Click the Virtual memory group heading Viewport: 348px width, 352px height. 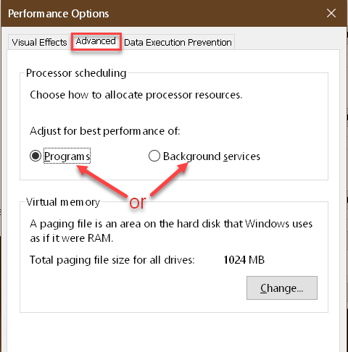coord(63,202)
